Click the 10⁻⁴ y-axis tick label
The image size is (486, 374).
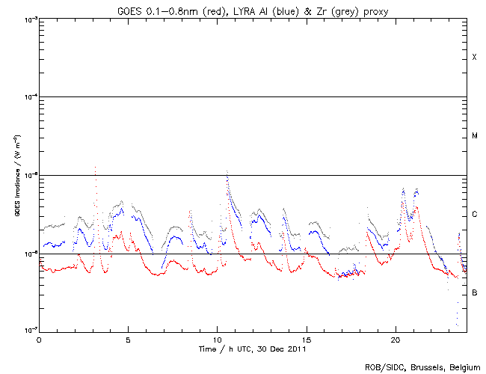point(28,97)
